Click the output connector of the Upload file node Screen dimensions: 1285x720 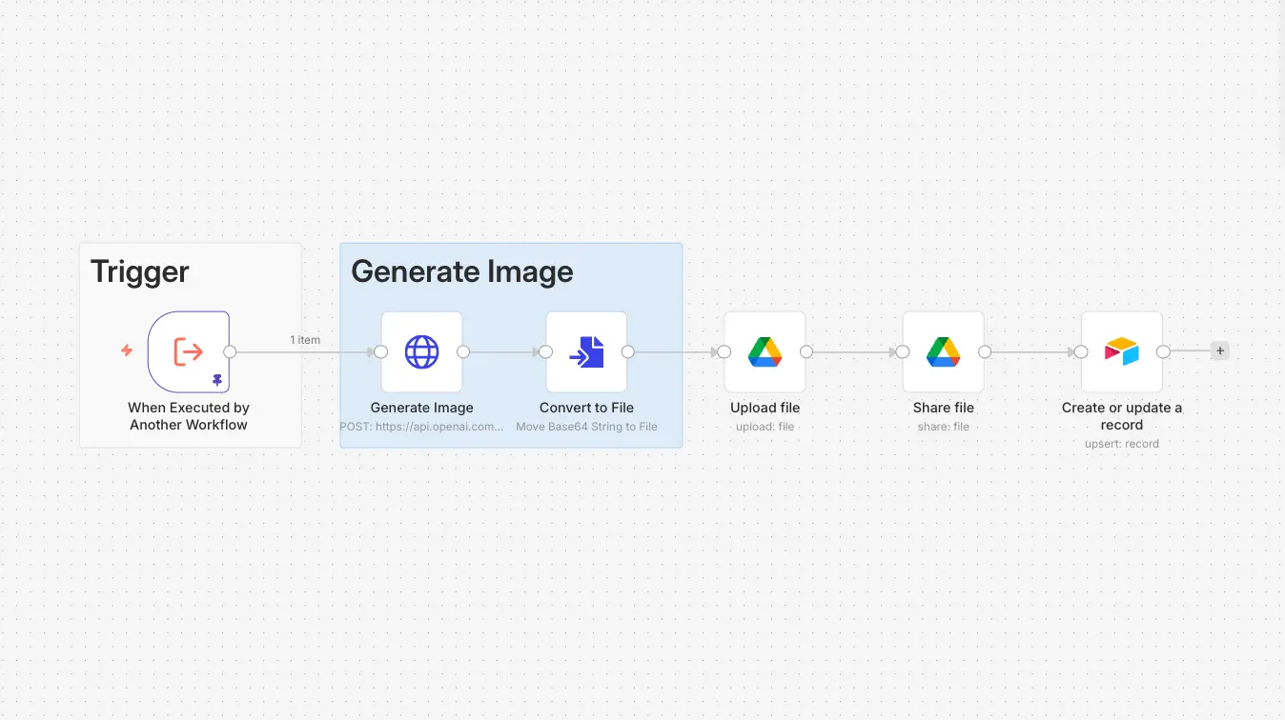[806, 351]
